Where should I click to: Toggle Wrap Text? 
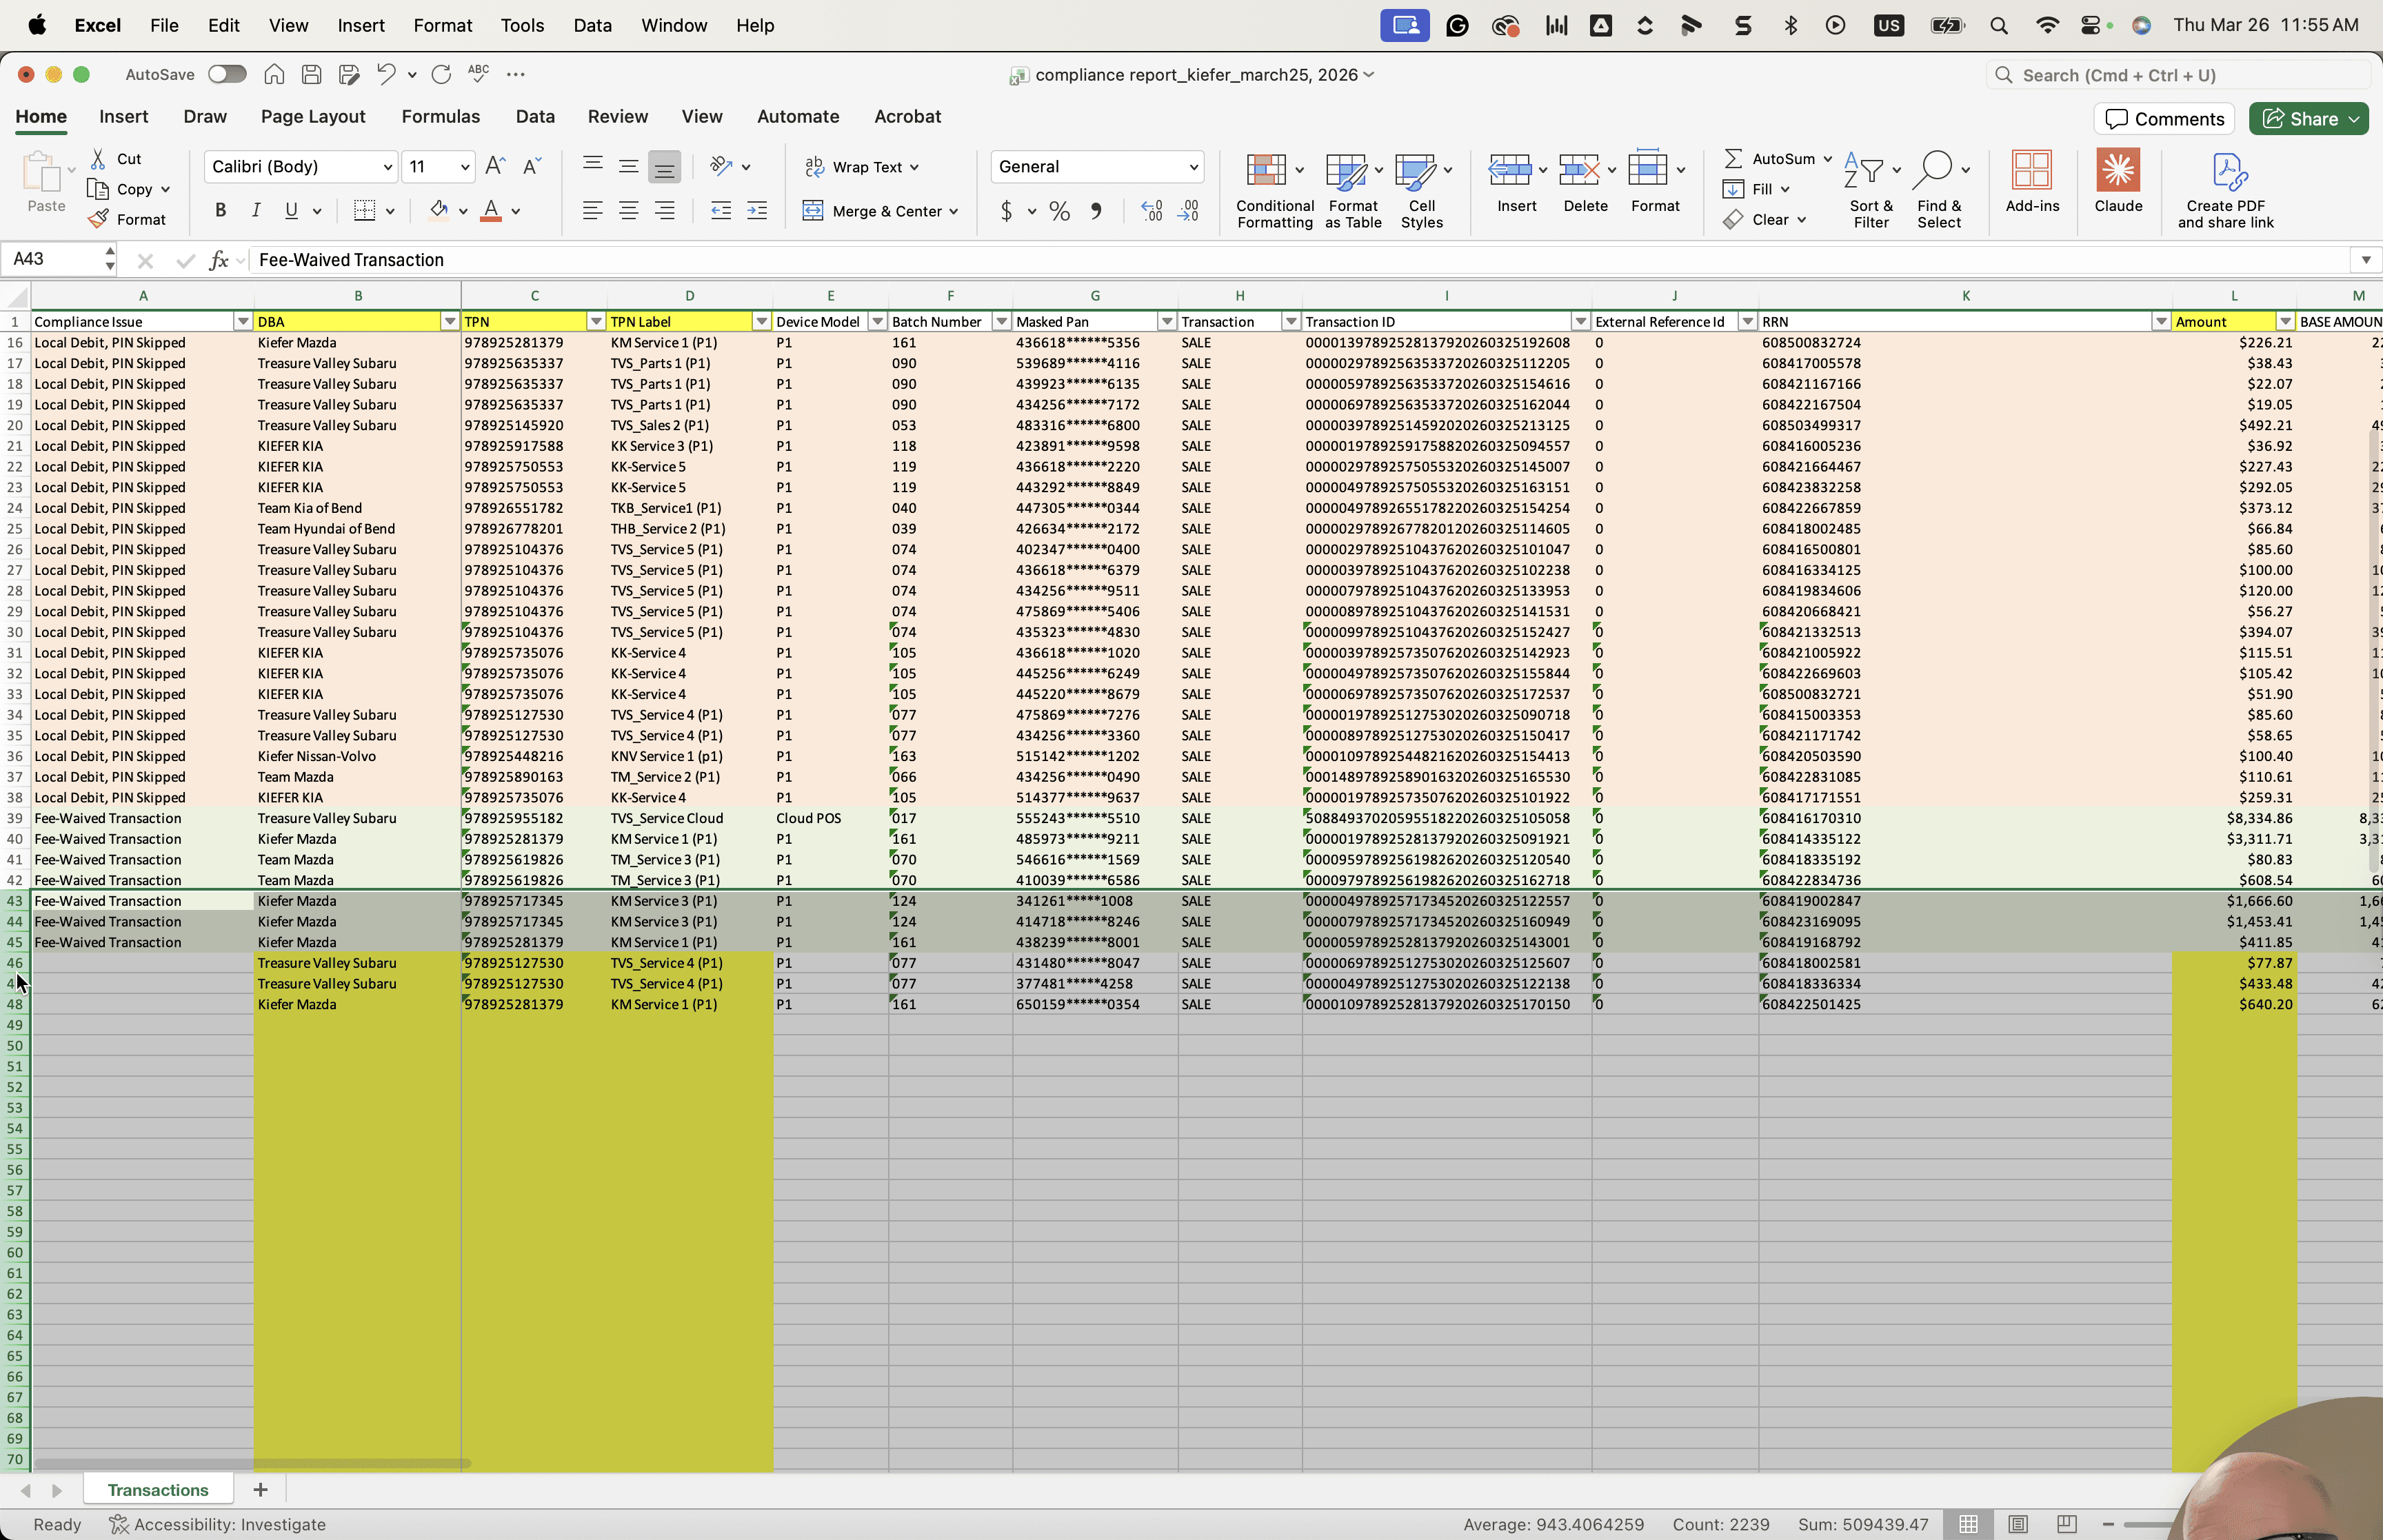pos(862,167)
